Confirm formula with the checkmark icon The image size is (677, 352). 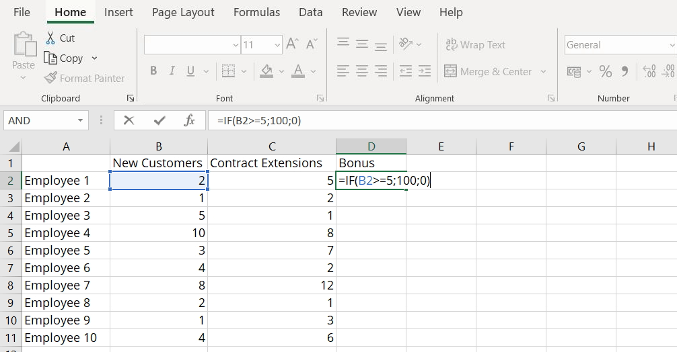[159, 120]
